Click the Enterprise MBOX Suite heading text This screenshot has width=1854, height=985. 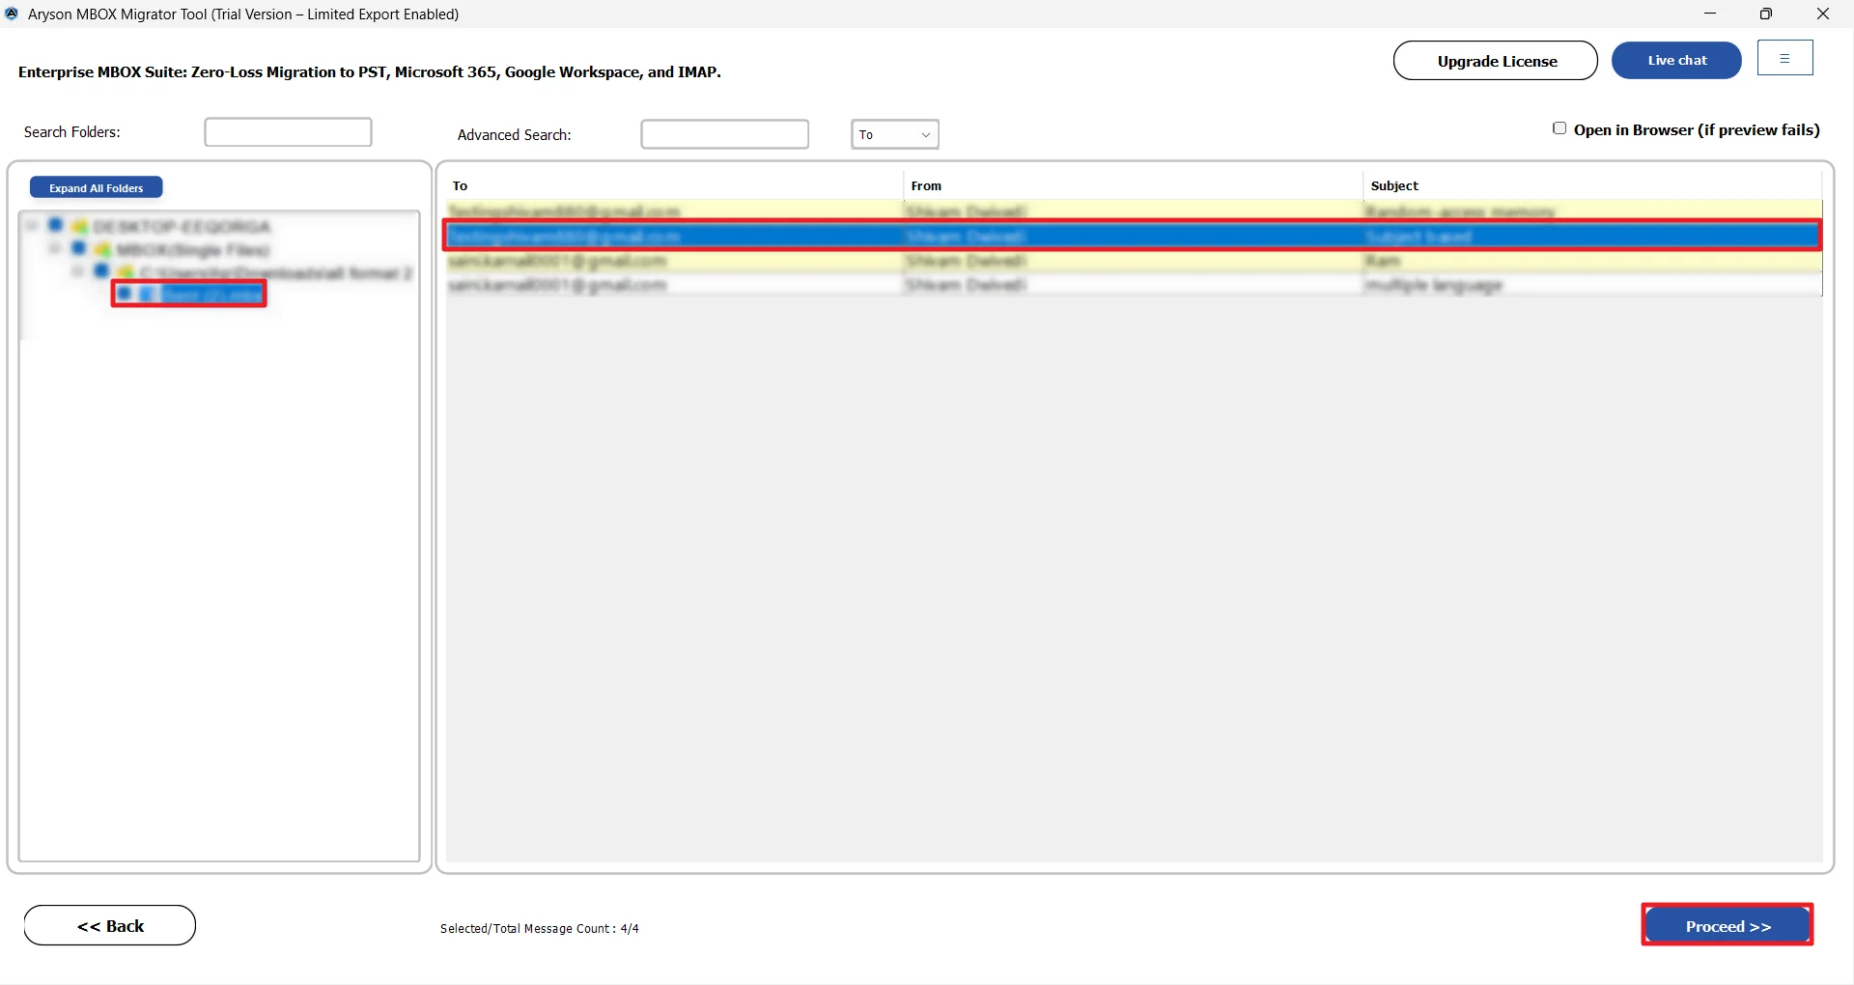coord(369,71)
